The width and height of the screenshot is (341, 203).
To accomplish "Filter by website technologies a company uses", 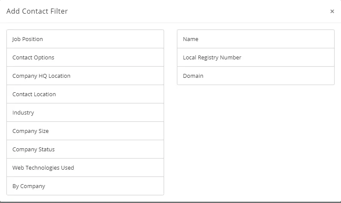I will (x=85, y=168).
